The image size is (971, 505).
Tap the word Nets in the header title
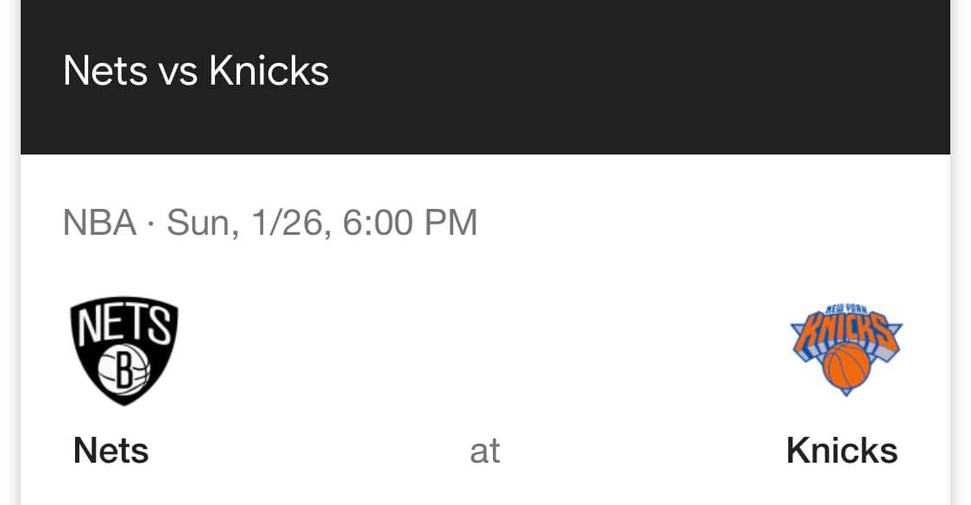(105, 71)
